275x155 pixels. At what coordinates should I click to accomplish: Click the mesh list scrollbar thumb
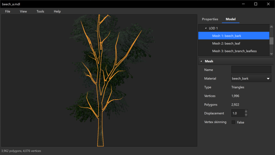coord(271,40)
